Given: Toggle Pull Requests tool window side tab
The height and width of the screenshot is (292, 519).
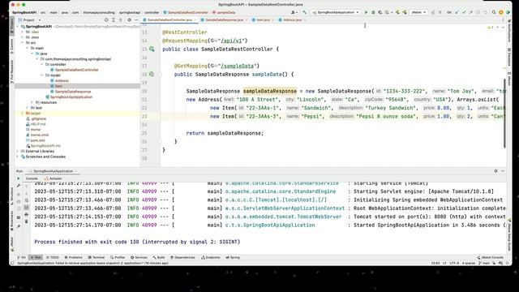Looking at the screenshot, I should coord(12,71).
